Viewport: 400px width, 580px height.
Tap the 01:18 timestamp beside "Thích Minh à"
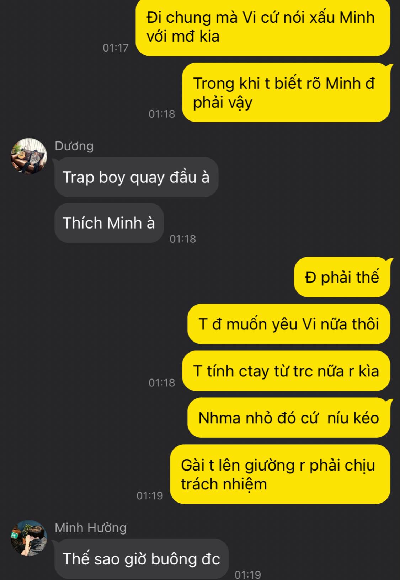click(x=183, y=239)
